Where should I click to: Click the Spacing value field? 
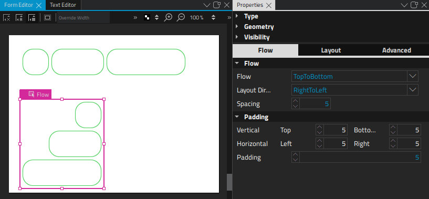click(315, 103)
